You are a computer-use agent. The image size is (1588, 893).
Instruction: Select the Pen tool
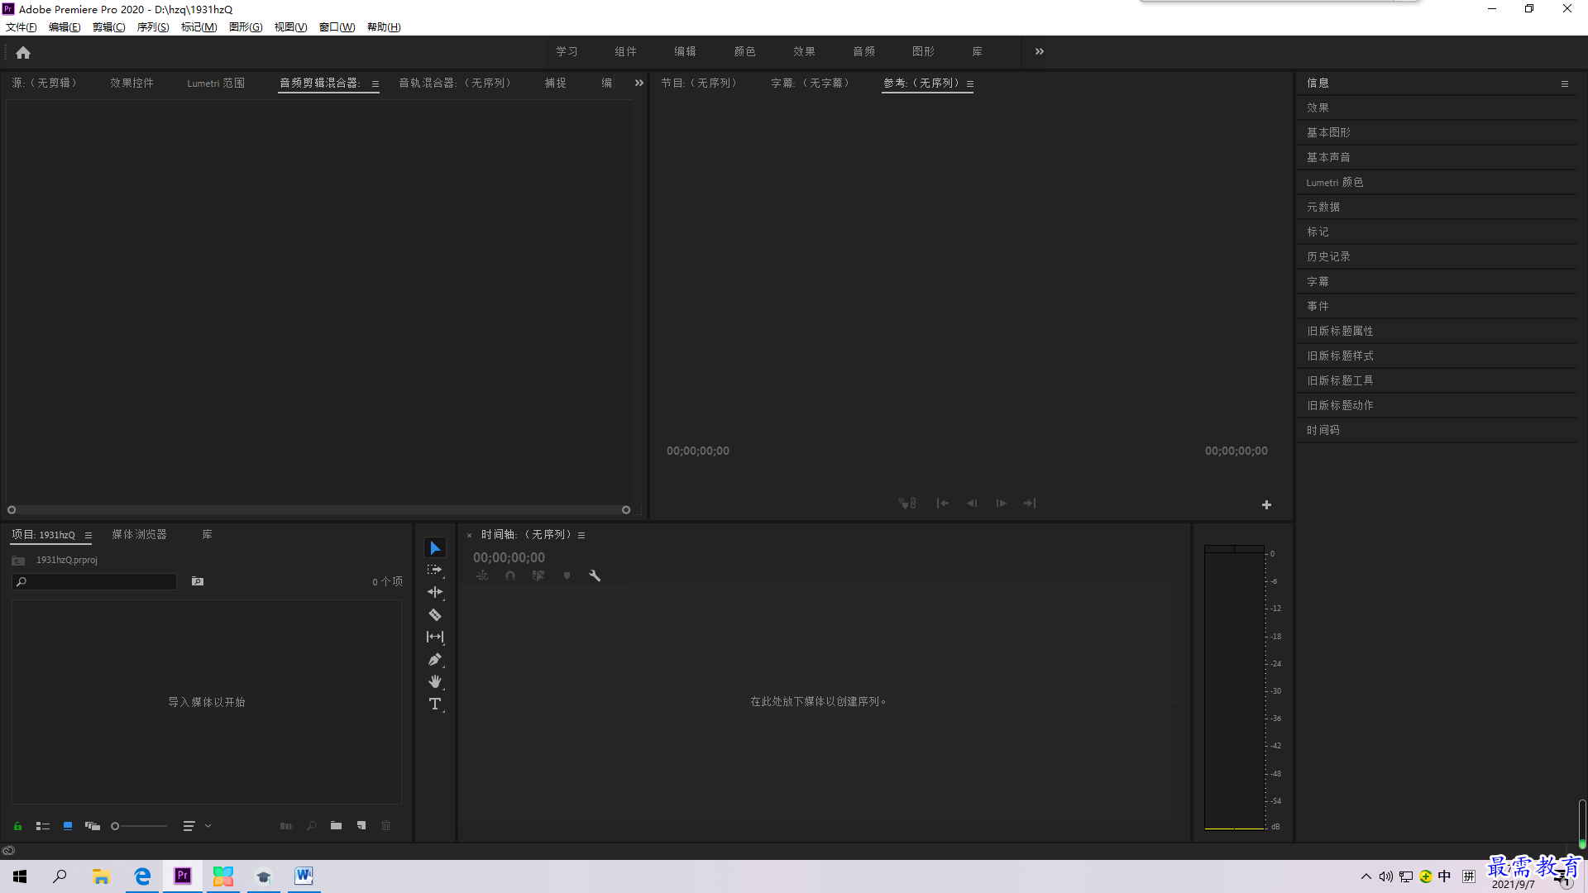[x=435, y=660]
